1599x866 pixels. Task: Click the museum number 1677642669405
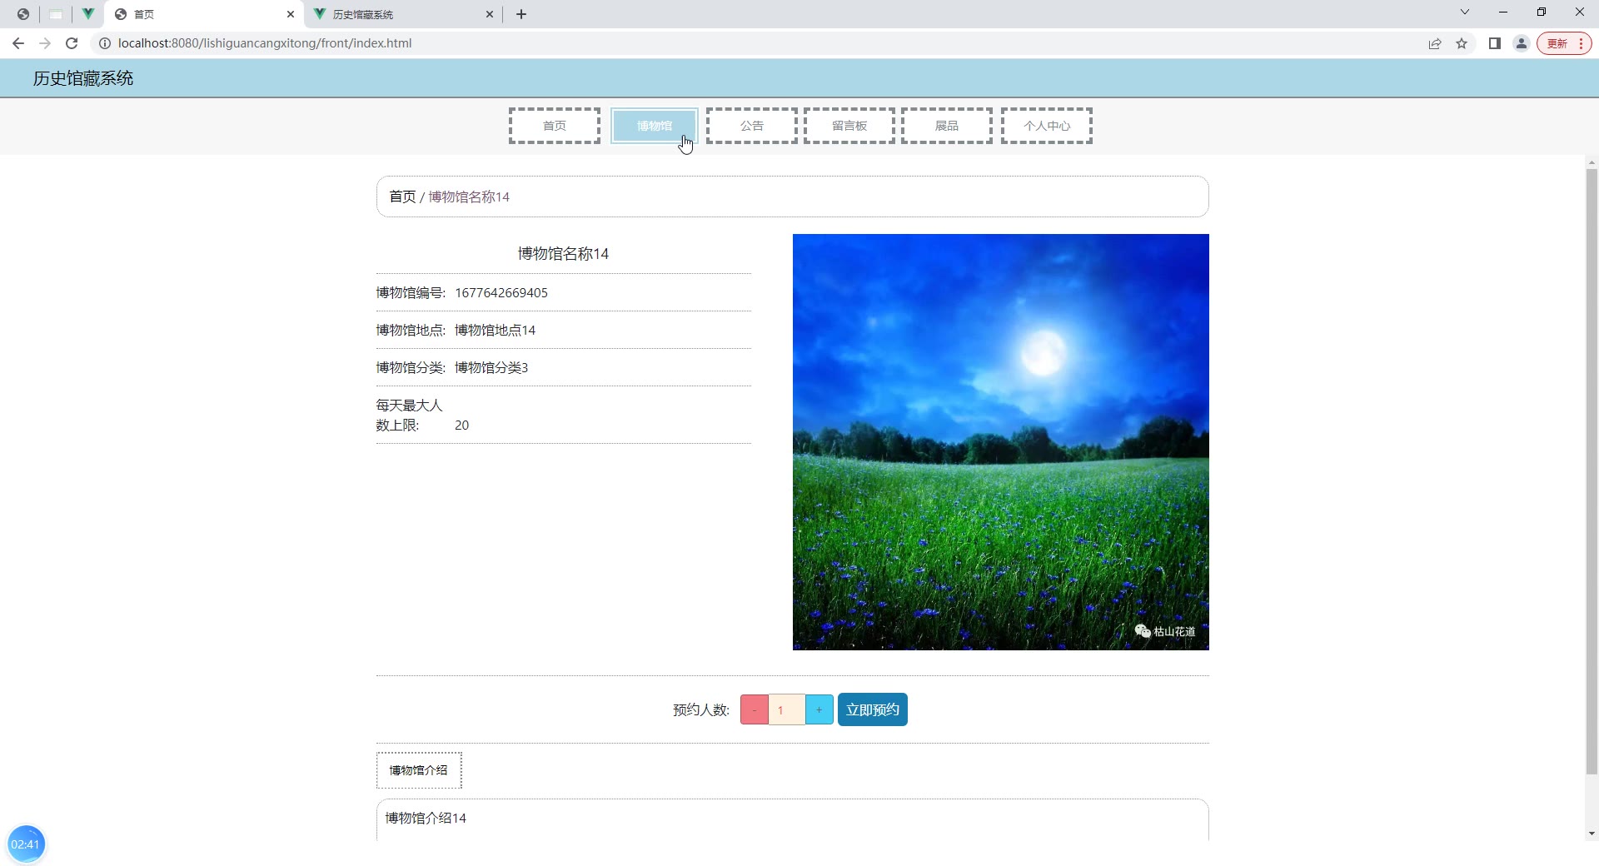501,293
